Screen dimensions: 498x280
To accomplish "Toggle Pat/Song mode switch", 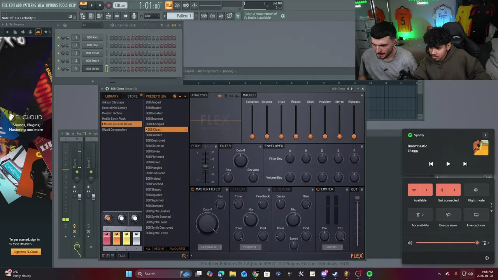I will click(83, 5).
